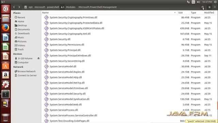The image size is (218, 123).
Task: Select System.Security.Cryptography.Xml.dll
Action: 70,34
